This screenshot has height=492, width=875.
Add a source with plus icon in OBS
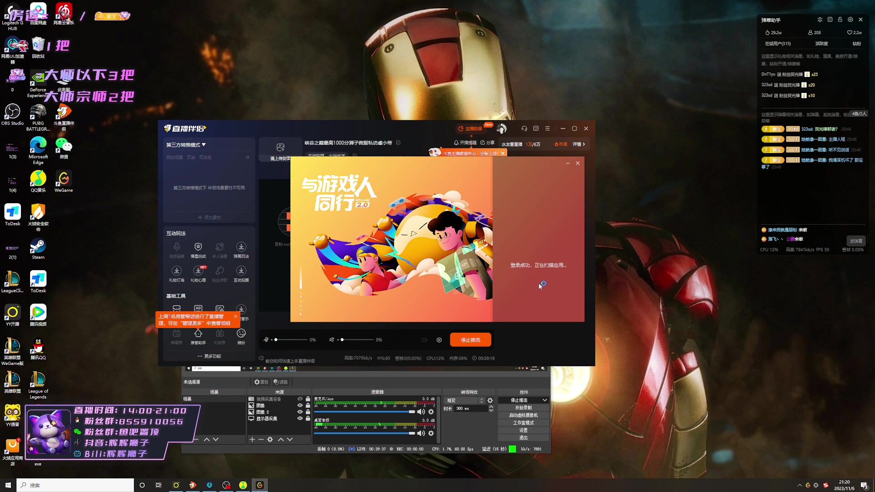coord(252,439)
